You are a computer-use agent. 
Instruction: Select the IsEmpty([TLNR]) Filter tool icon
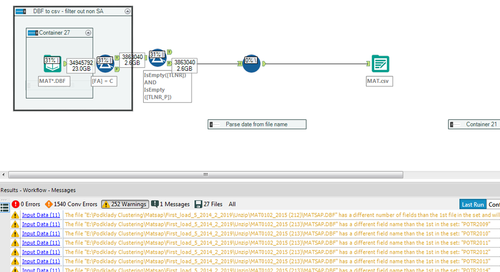pos(158,58)
